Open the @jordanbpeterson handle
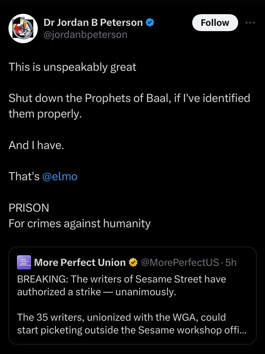The image size is (265, 354). point(86,35)
